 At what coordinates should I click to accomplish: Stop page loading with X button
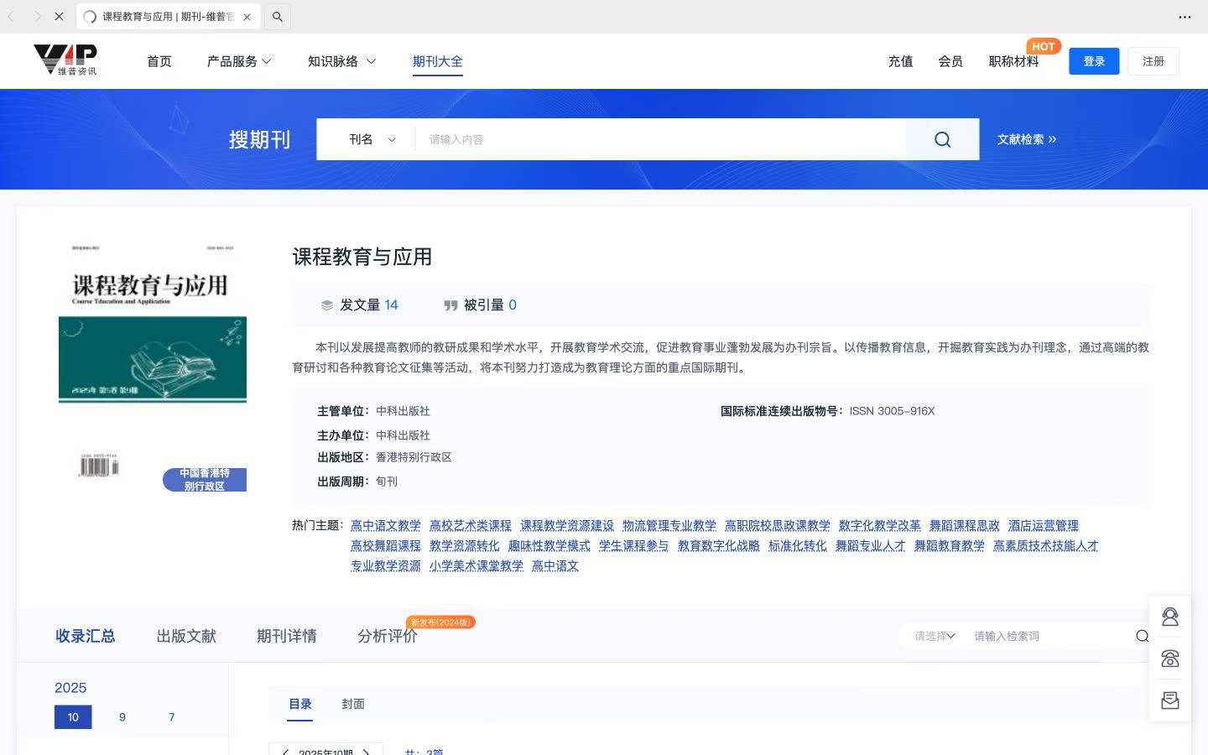point(59,17)
